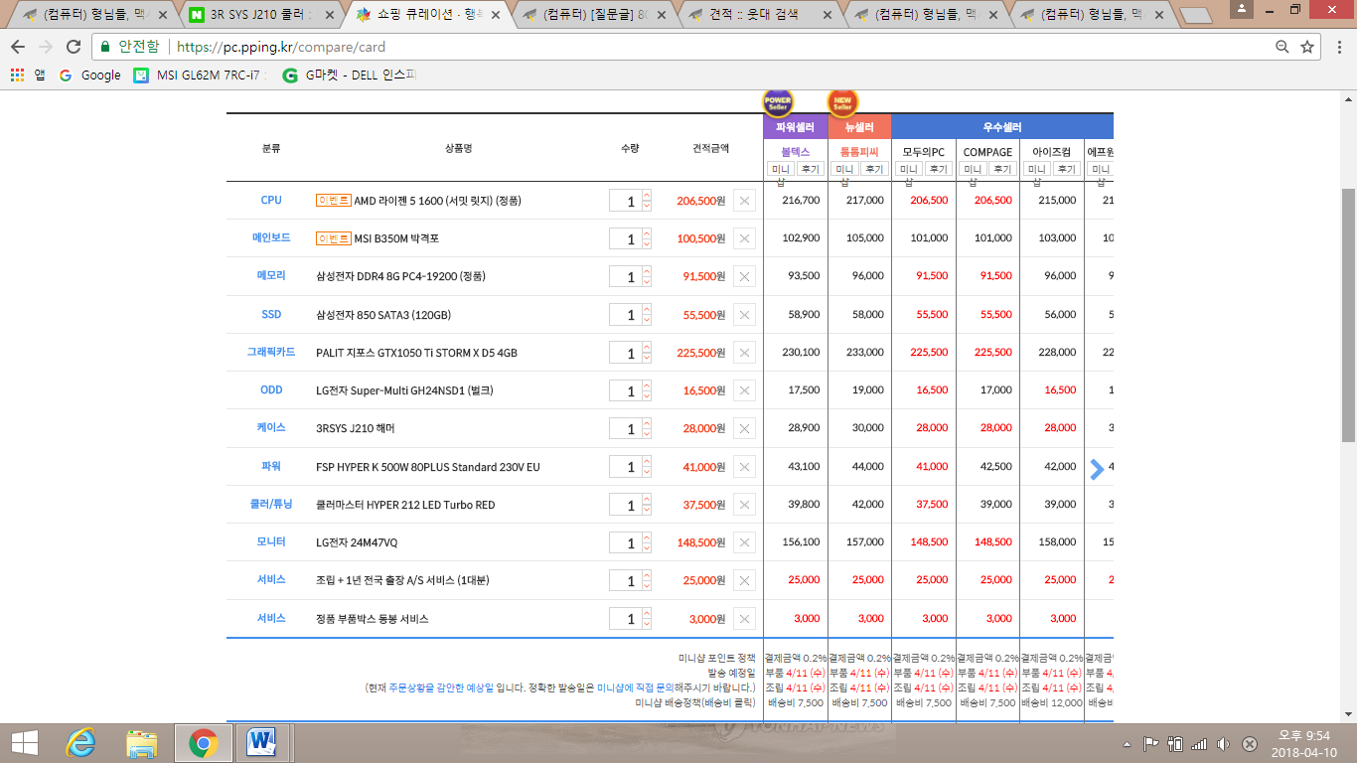Click the quantity field of SSD row

pos(626,315)
